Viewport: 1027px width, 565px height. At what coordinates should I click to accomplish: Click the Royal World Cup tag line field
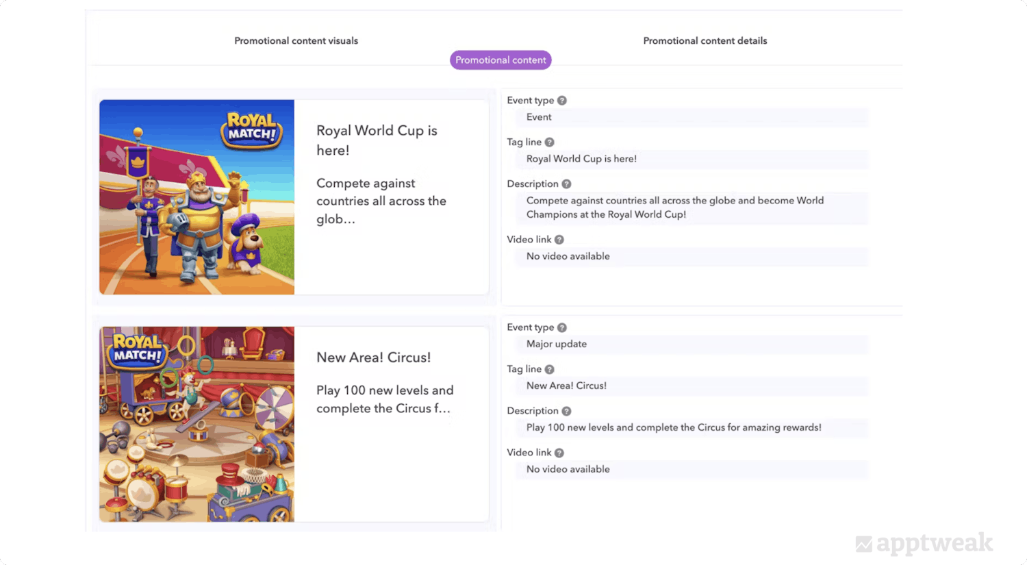[x=692, y=159]
